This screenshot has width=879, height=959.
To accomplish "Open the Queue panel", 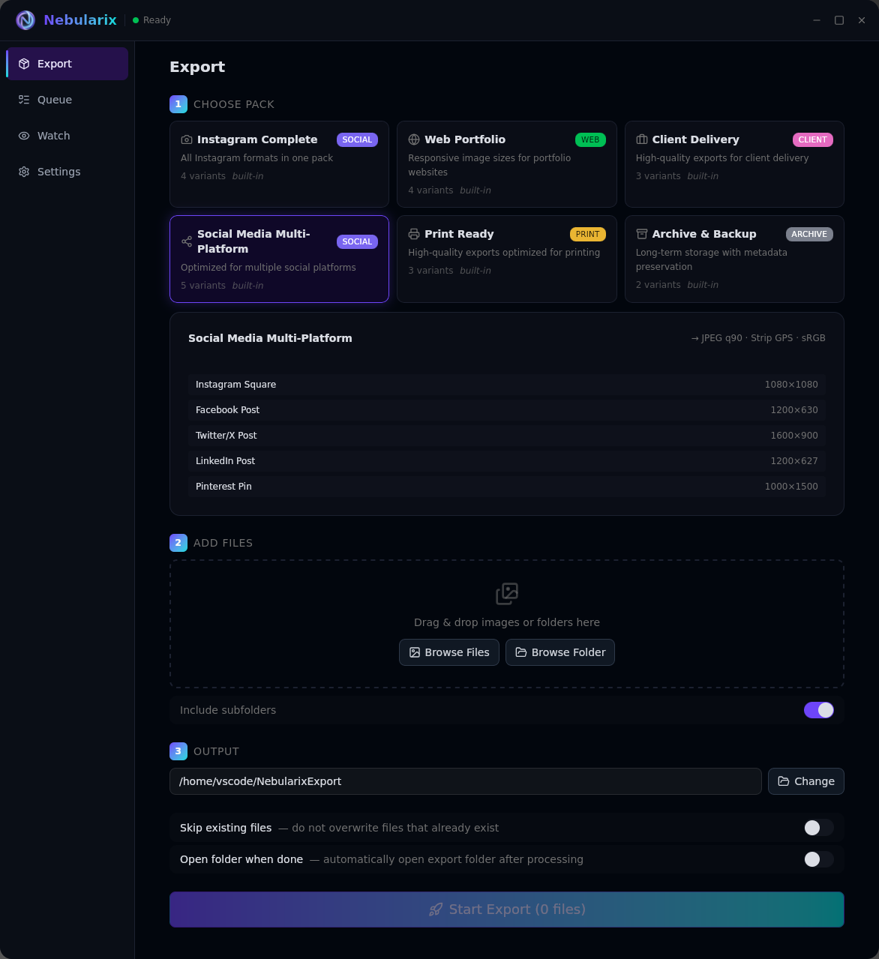I will 54,99.
